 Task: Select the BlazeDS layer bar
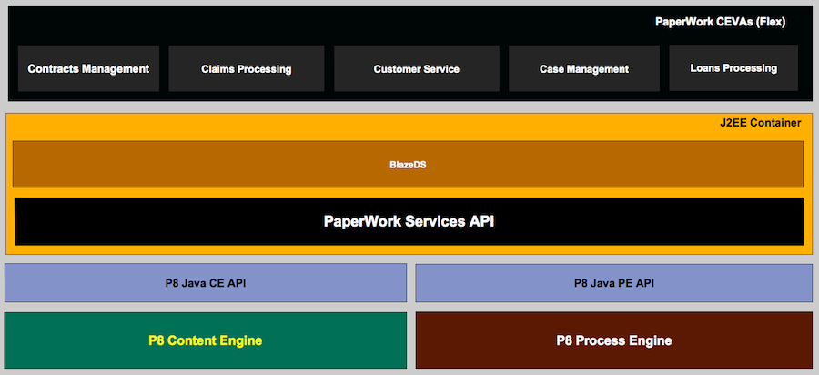click(408, 164)
